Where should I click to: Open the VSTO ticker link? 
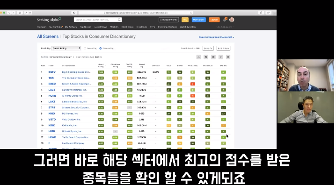(52, 120)
